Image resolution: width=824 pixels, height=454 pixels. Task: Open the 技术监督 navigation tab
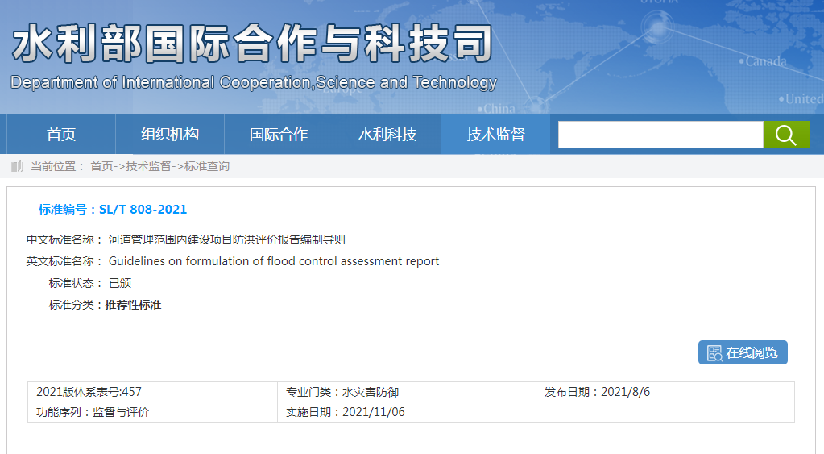pyautogui.click(x=495, y=135)
